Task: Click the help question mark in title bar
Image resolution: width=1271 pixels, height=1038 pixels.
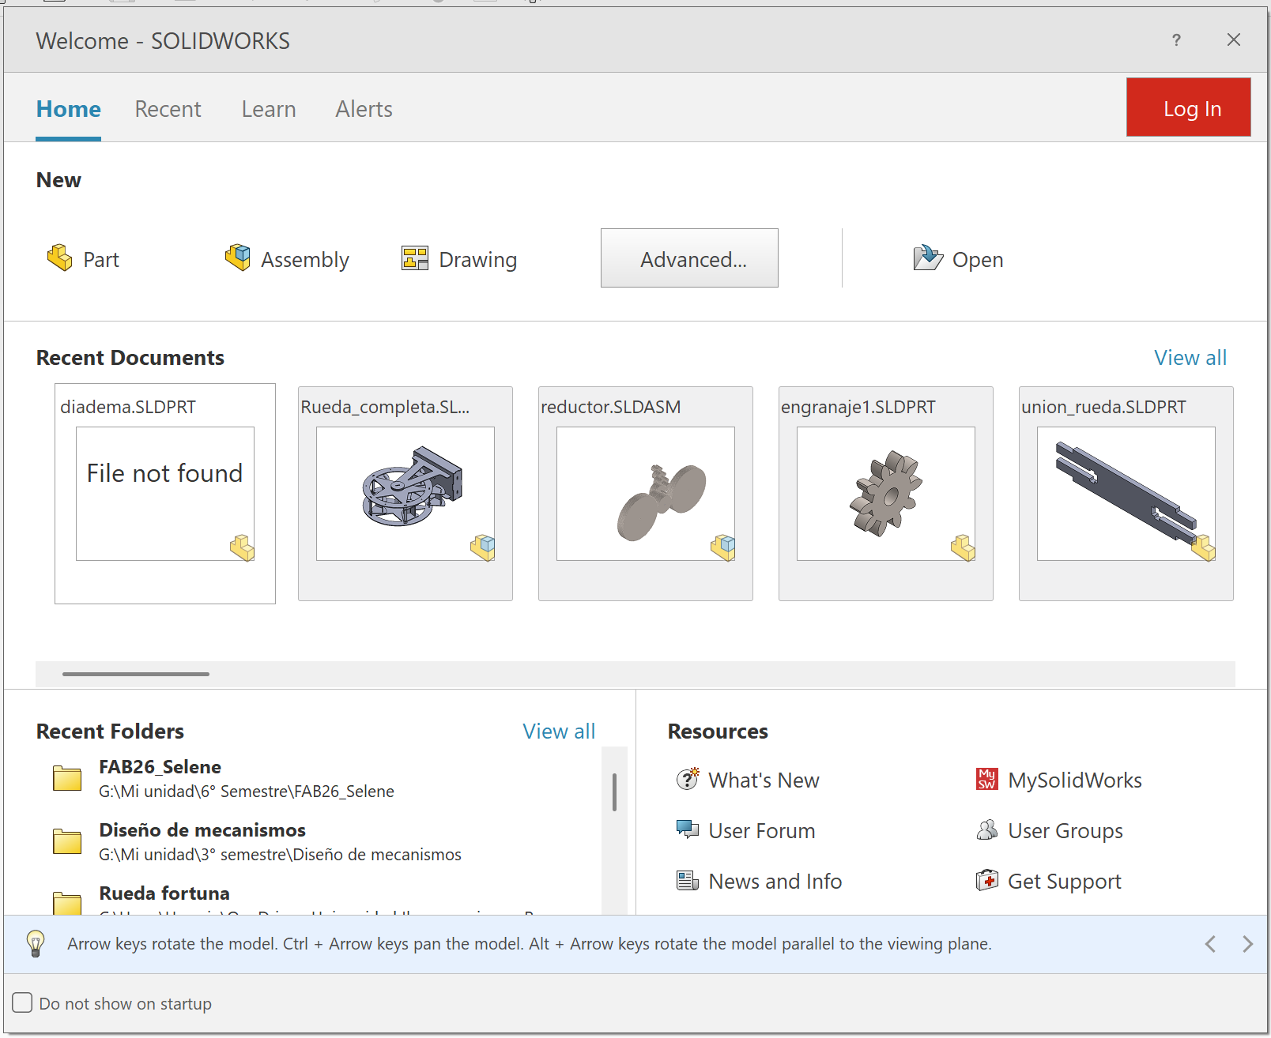Action: pyautogui.click(x=1176, y=40)
